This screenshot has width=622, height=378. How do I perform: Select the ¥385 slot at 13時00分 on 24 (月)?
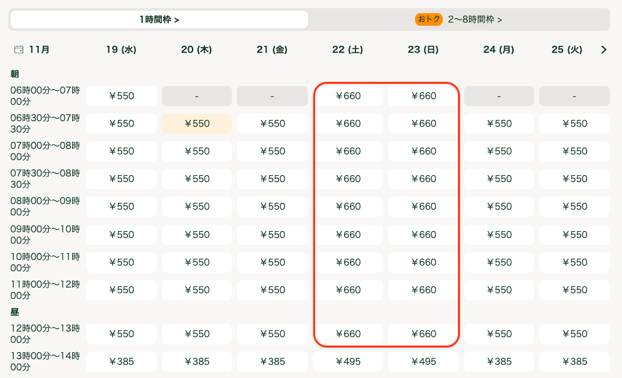click(498, 361)
